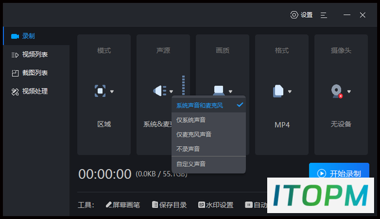Open the 屏幕画笔 tool

tap(123, 205)
